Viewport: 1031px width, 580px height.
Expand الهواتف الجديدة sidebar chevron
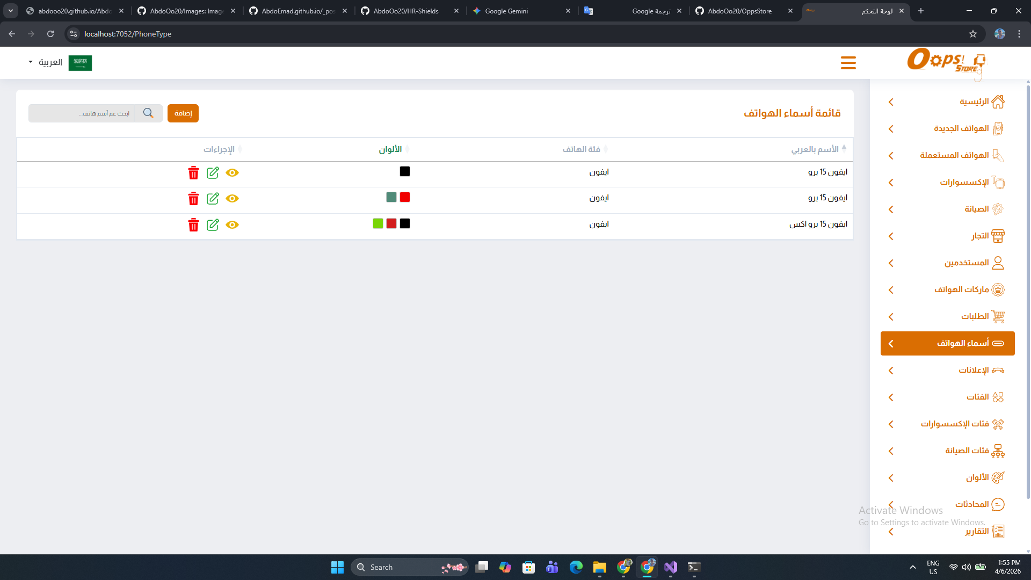point(891,129)
